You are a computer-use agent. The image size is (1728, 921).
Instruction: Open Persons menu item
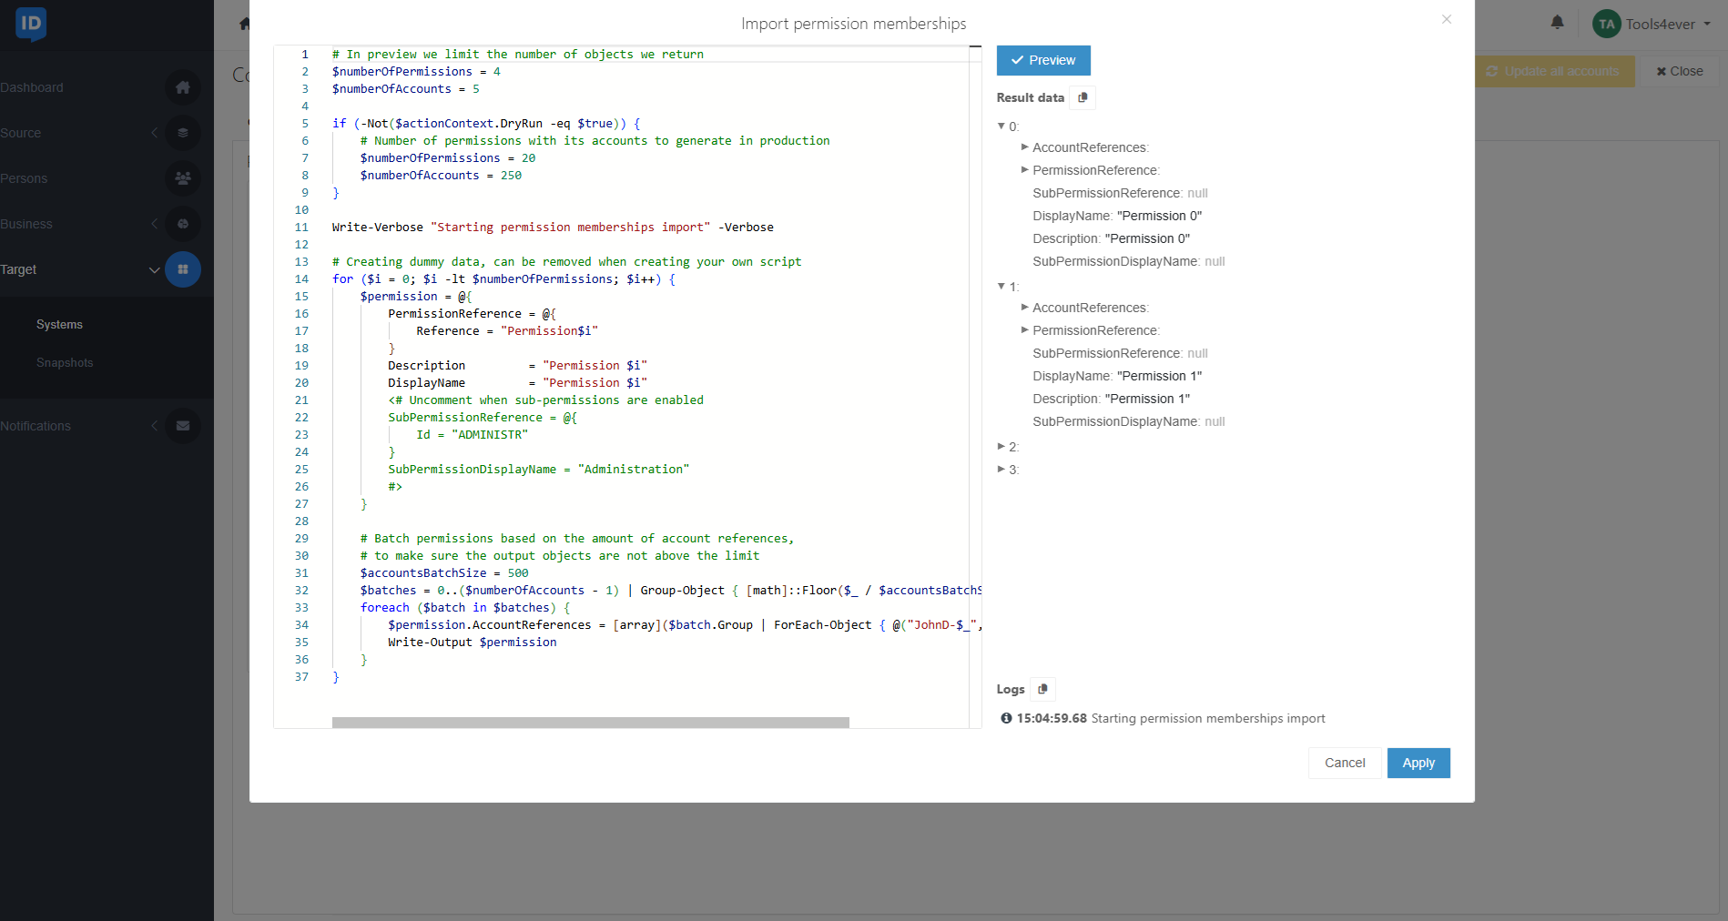tap(24, 178)
